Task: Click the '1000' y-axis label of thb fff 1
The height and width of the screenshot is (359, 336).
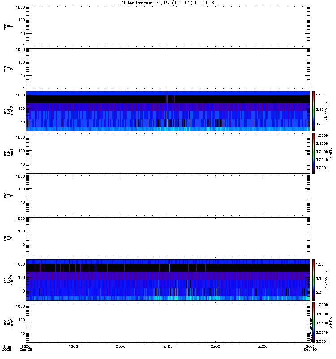Action: (20, 7)
